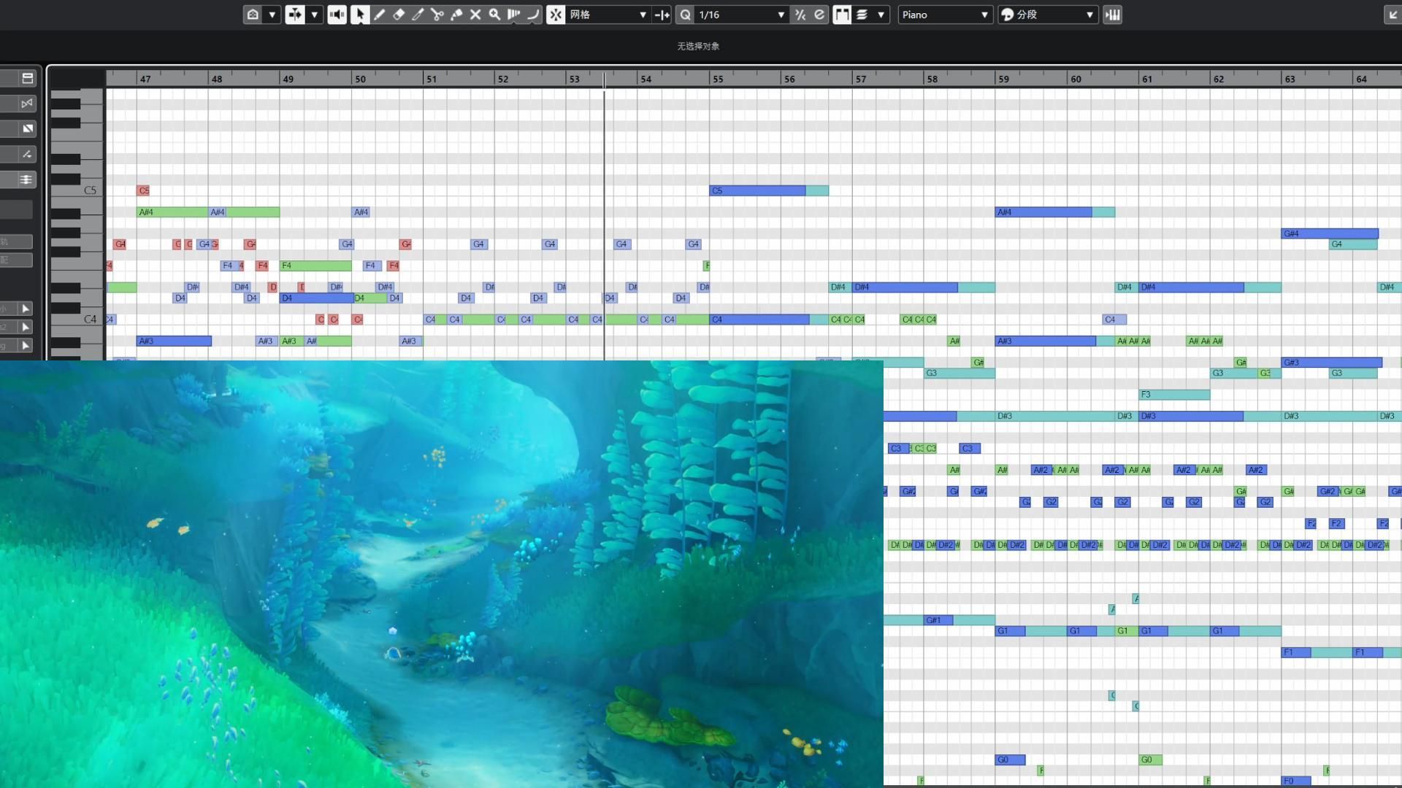Viewport: 1402px width, 788px height.
Task: Click the edit active part only icon
Action: [x=862, y=15]
